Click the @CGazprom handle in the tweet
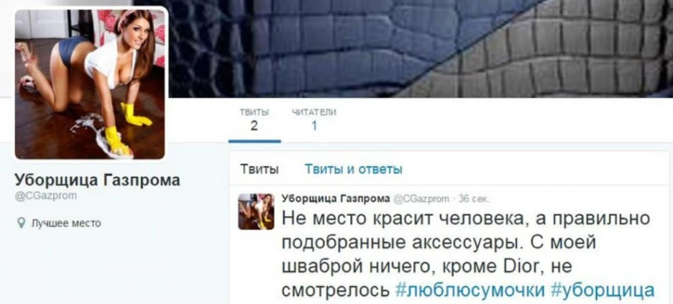The image size is (673, 304). 421,198
